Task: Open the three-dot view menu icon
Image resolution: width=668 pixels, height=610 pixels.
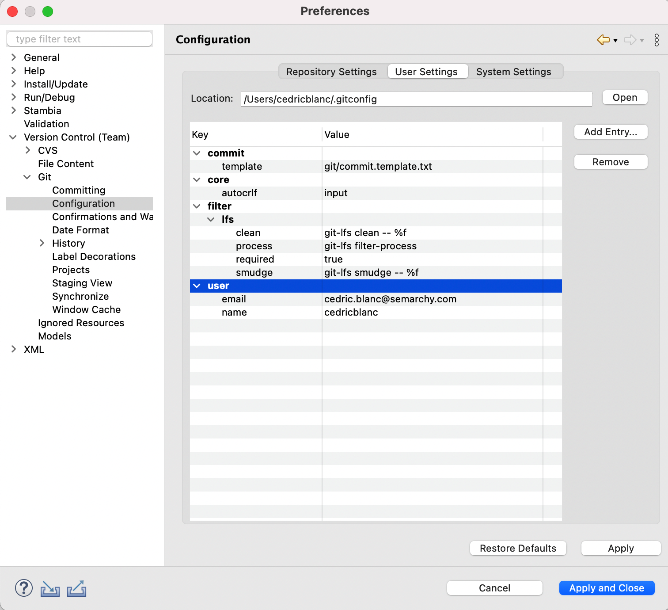Action: click(657, 40)
